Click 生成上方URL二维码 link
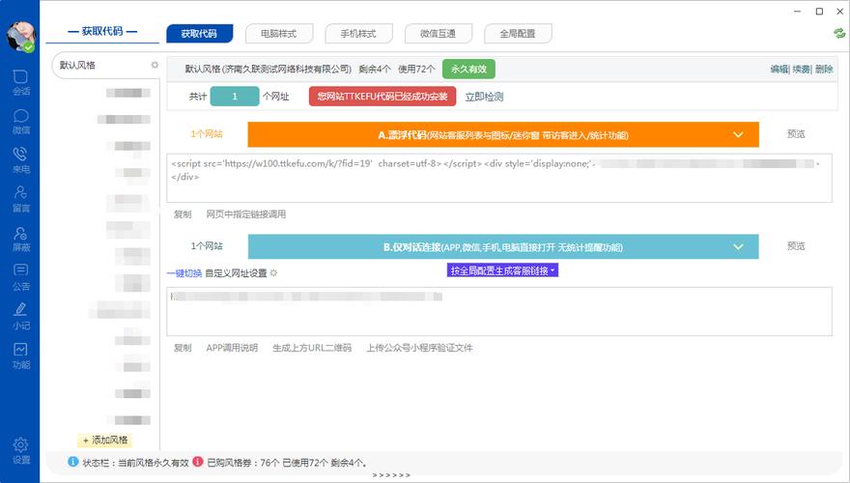 coord(312,348)
